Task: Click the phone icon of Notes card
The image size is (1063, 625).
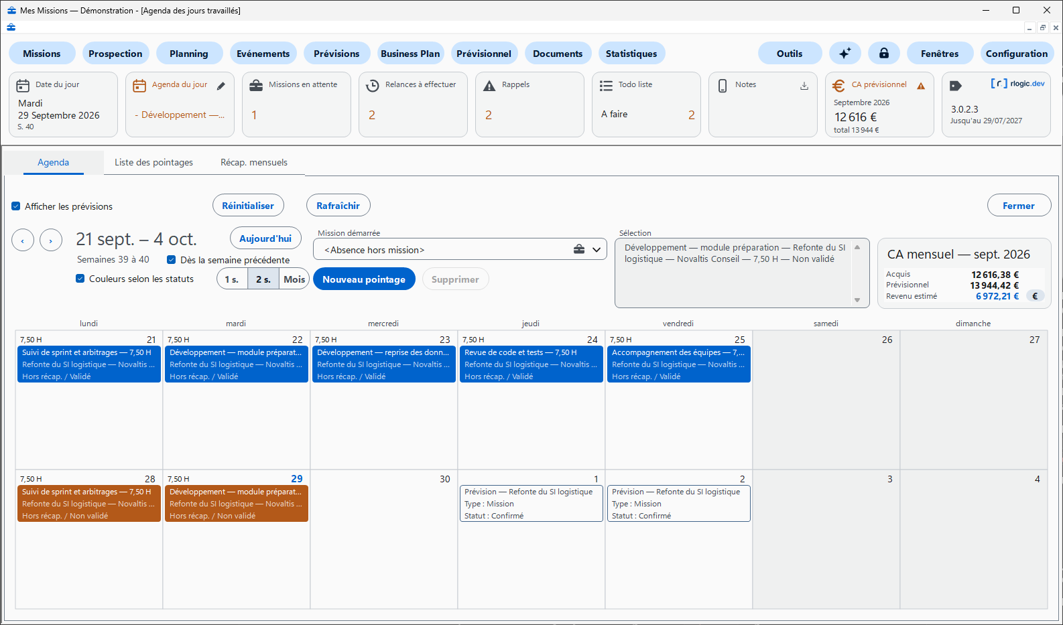Action: (x=723, y=86)
